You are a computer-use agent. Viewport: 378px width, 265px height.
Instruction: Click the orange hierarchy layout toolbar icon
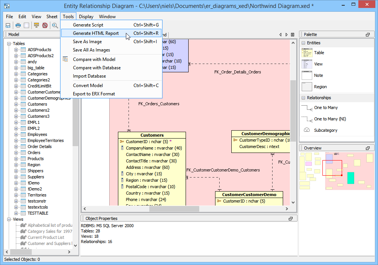coord(36,25)
